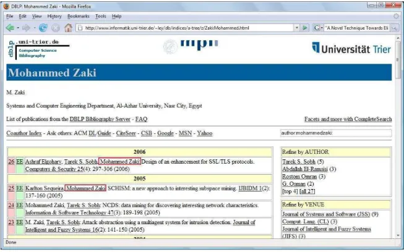
Task: Open the CSB link
Action: (x=147, y=133)
